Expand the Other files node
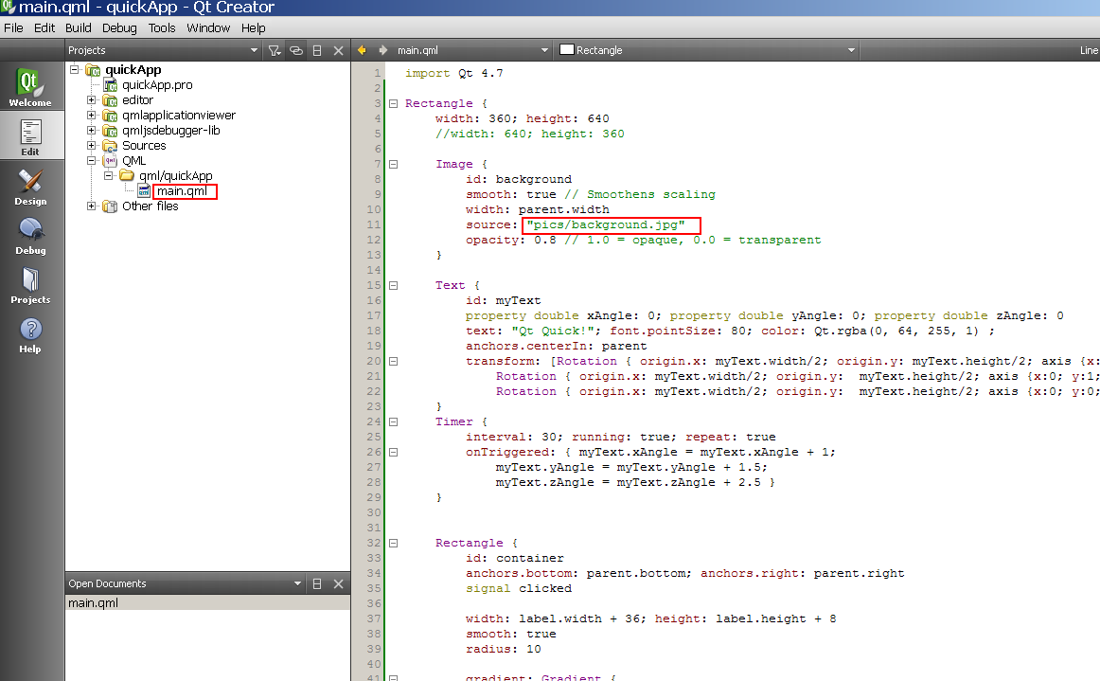Screen dimensions: 1100x681 (x=91, y=206)
